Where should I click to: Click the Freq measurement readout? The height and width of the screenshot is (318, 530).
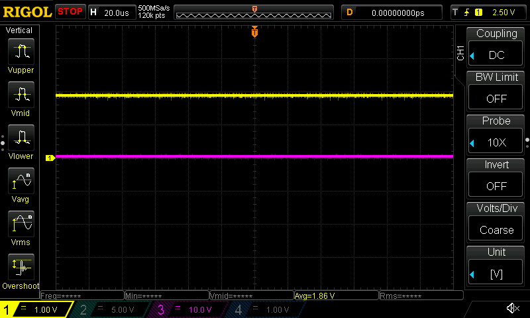click(x=82, y=295)
